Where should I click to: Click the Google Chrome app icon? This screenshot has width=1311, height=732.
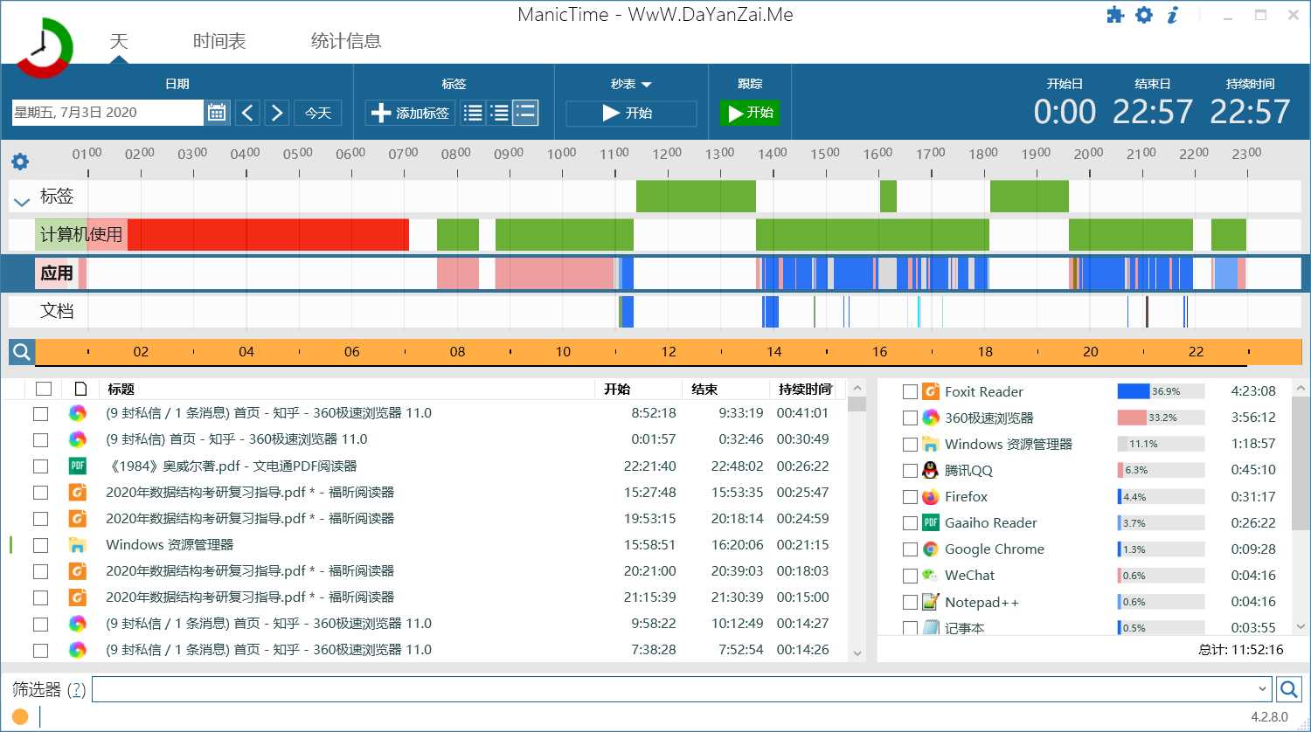tap(931, 549)
